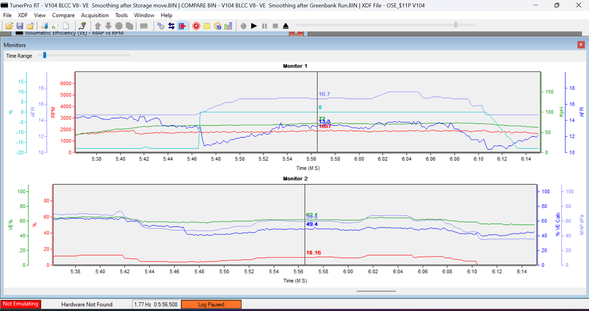
Task: Toggle the highlighted monitor view button
Action: pyautogui.click(x=182, y=26)
